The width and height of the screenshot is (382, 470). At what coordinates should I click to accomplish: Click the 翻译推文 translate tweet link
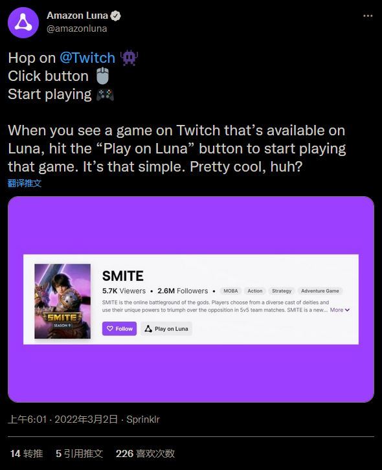(25, 183)
